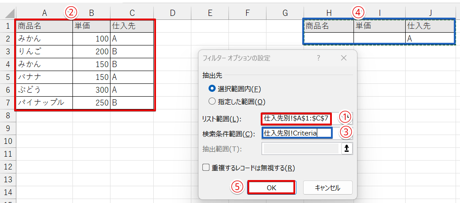Click cell with unit price 300
Image resolution: width=460 pixels, height=203 pixels.
pyautogui.click(x=91, y=90)
